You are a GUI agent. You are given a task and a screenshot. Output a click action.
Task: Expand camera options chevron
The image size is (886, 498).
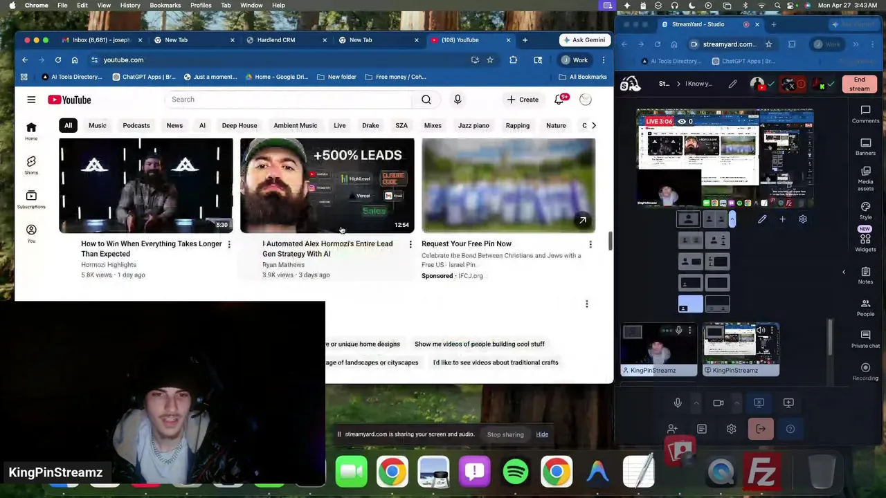click(736, 403)
